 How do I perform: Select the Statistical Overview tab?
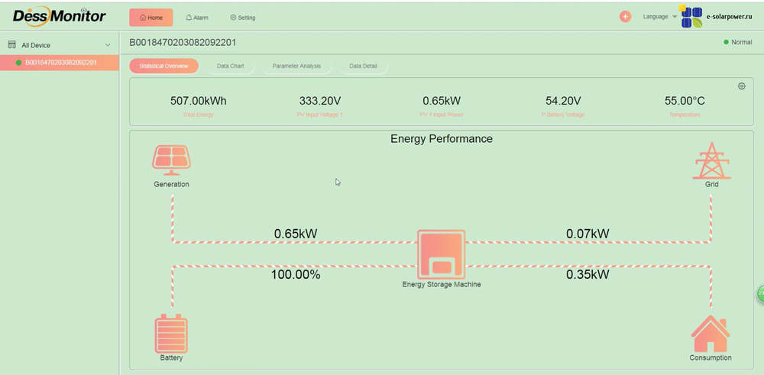[x=163, y=66]
